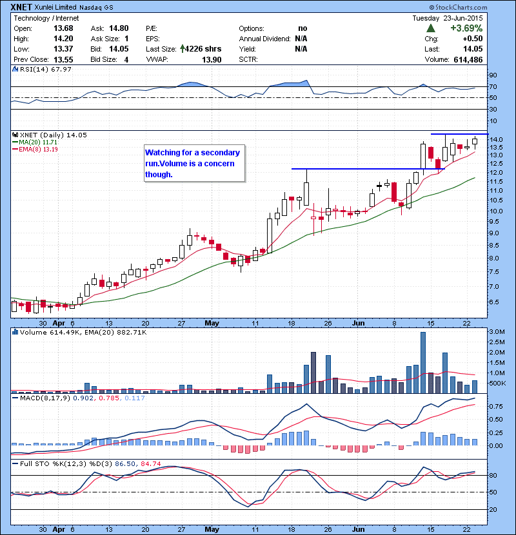This screenshot has width=516, height=535.
Task: Click the 'Apr' label on bottom date axis
Action: point(59,530)
